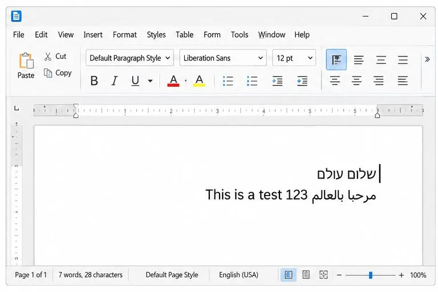Click the right indent marker on the ruler
This screenshot has width=438, height=292.
378,115
